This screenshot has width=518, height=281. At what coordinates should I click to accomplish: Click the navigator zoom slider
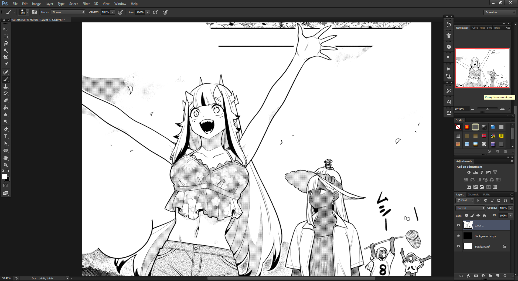click(487, 109)
